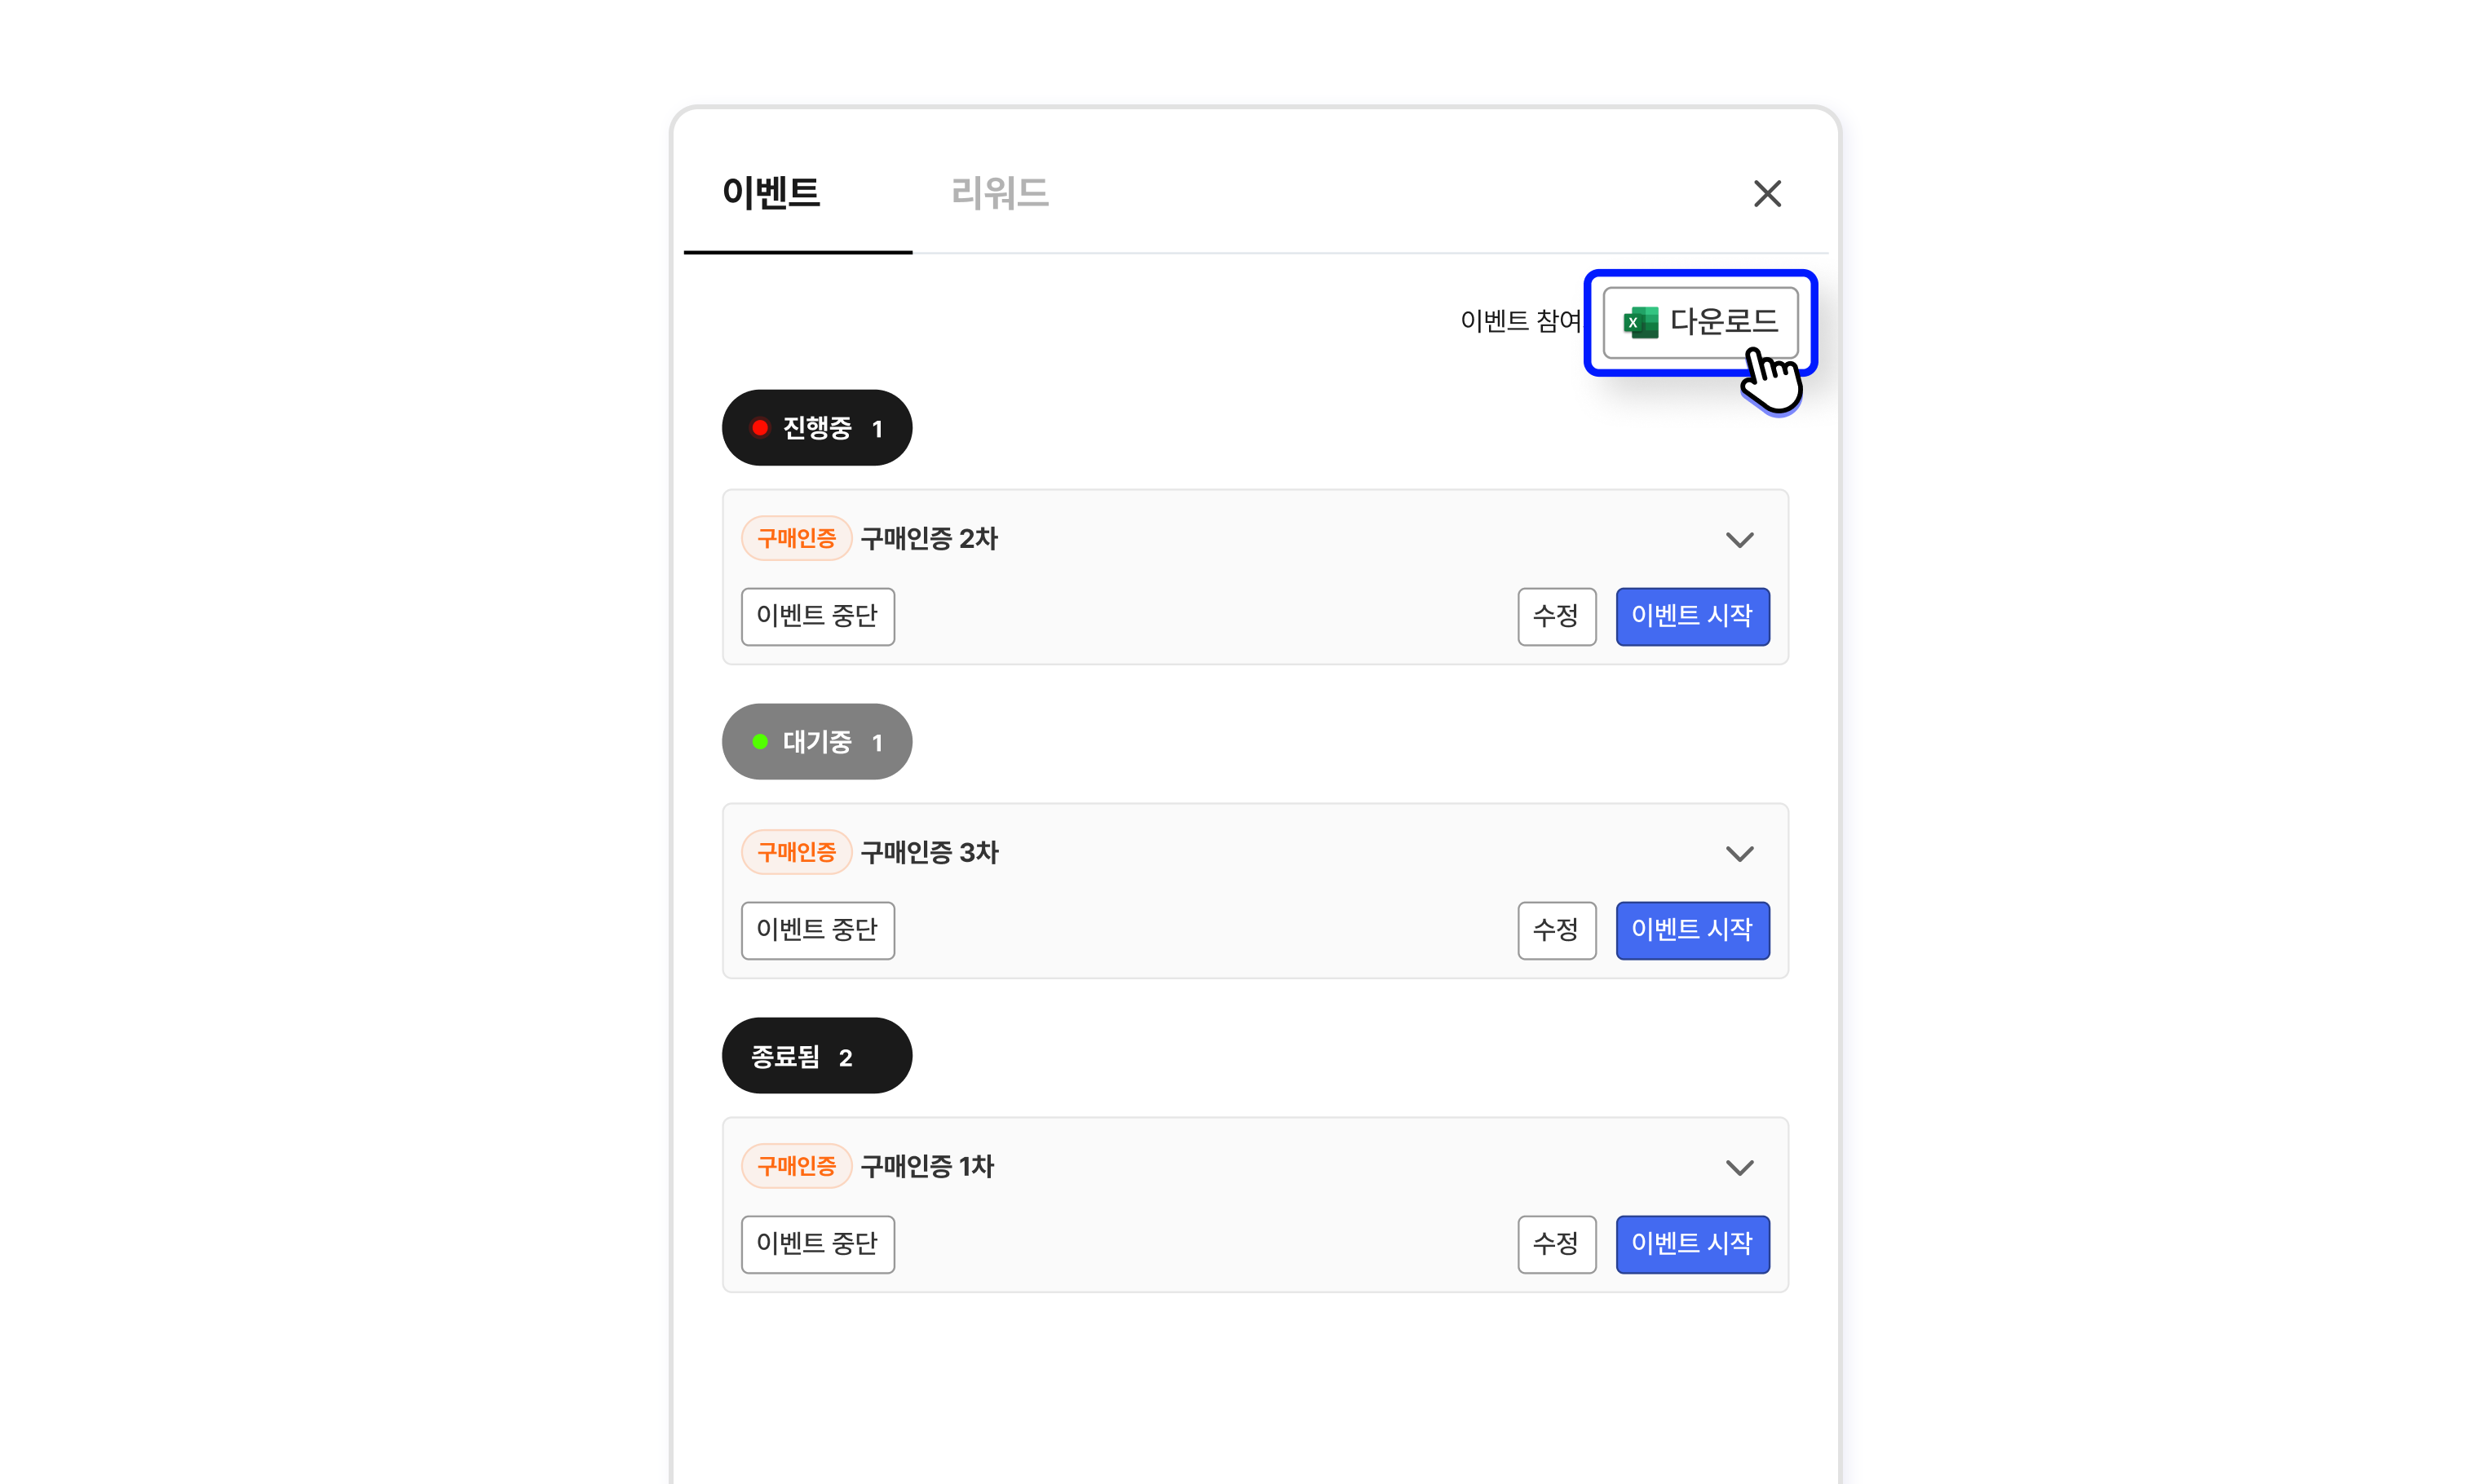This screenshot has height=1484, width=2479.
Task: Click the 진행중 status badge
Action: (816, 427)
